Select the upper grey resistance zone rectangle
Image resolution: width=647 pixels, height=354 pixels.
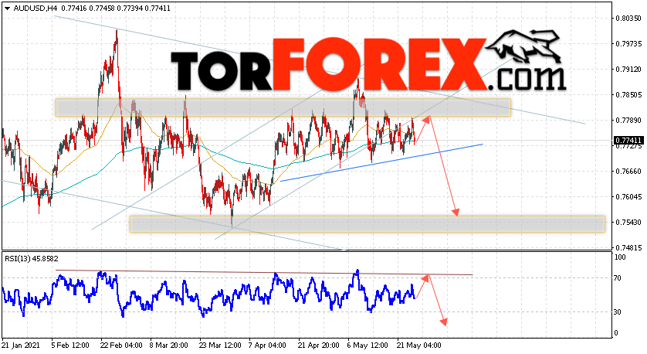click(x=283, y=107)
